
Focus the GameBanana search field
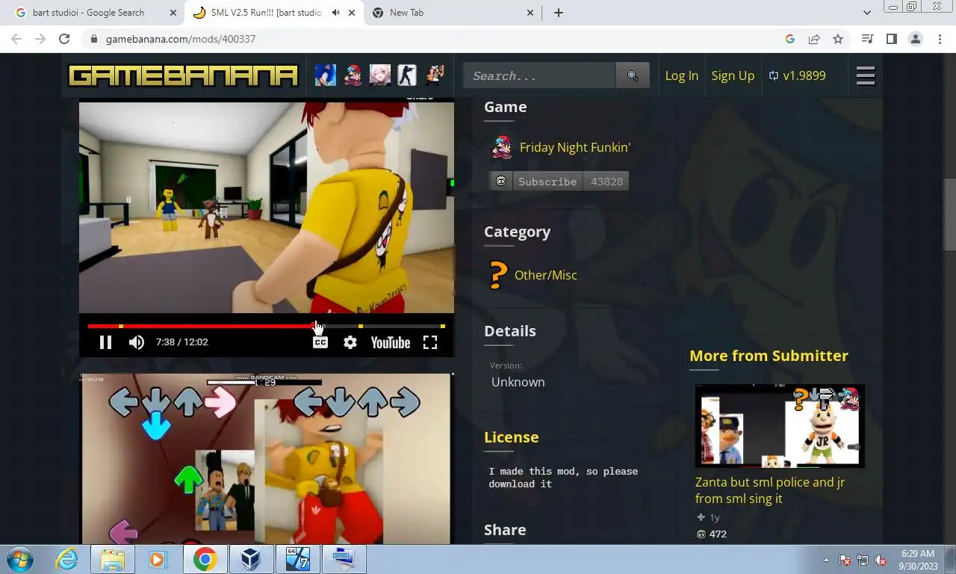pyautogui.click(x=539, y=75)
